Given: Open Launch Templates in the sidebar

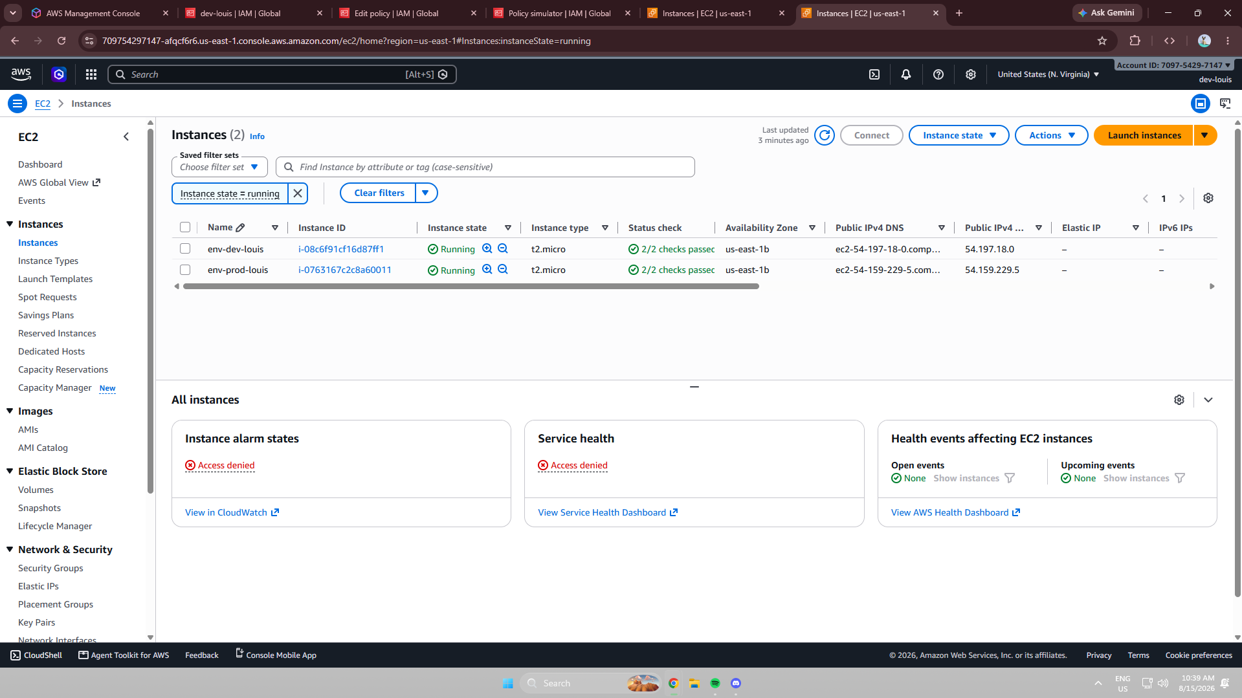Looking at the screenshot, I should [x=55, y=279].
